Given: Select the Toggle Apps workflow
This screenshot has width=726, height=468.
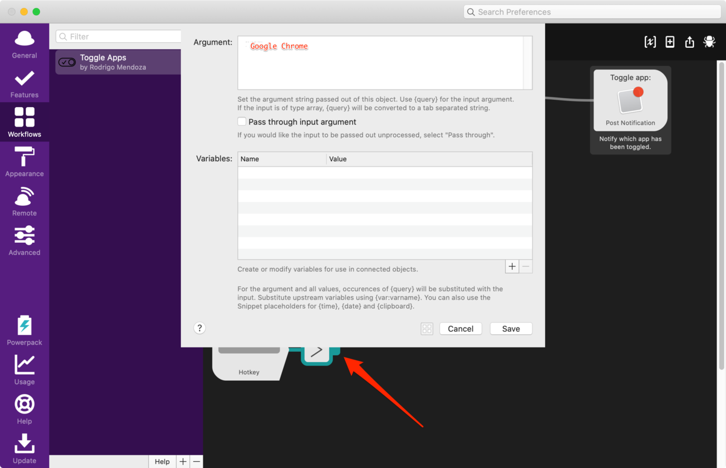Looking at the screenshot, I should 118,62.
